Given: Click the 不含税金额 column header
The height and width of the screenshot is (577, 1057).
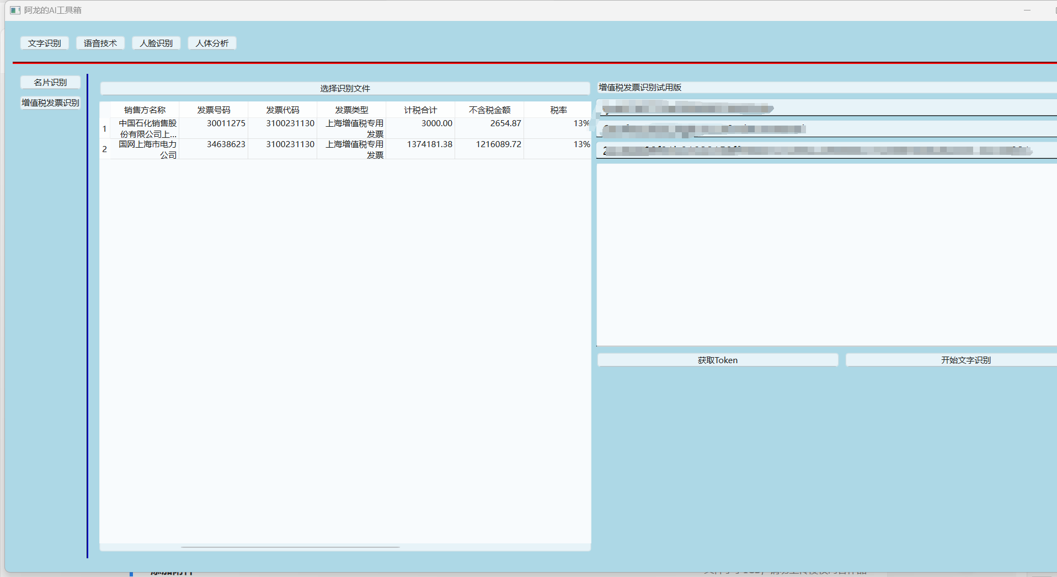Looking at the screenshot, I should tap(489, 110).
